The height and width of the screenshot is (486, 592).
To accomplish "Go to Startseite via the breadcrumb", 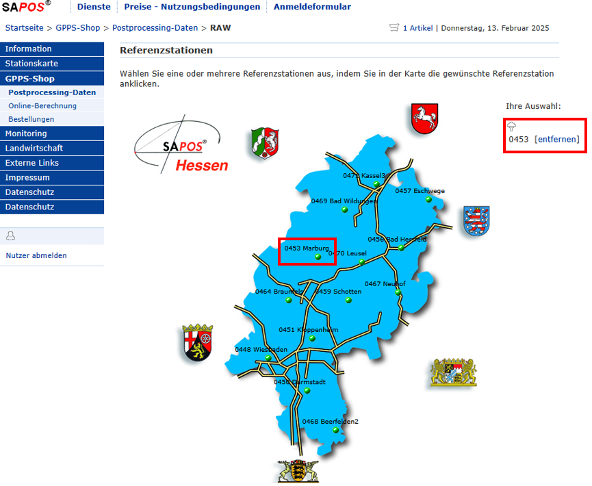I will click(x=24, y=28).
